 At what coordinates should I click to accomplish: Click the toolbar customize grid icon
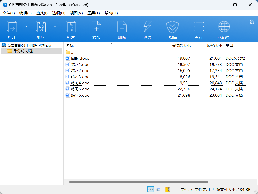click(x=252, y=22)
